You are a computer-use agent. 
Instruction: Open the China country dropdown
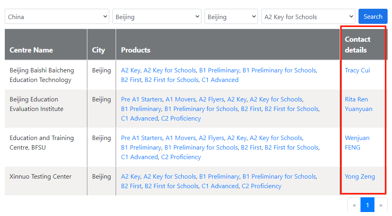57,16
